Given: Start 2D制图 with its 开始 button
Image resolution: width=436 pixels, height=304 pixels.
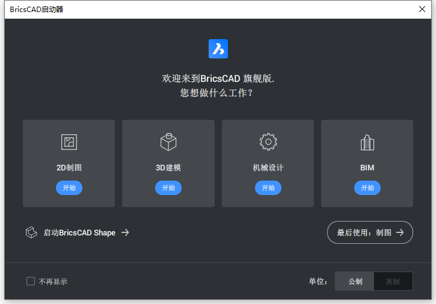Looking at the screenshot, I should click(69, 188).
